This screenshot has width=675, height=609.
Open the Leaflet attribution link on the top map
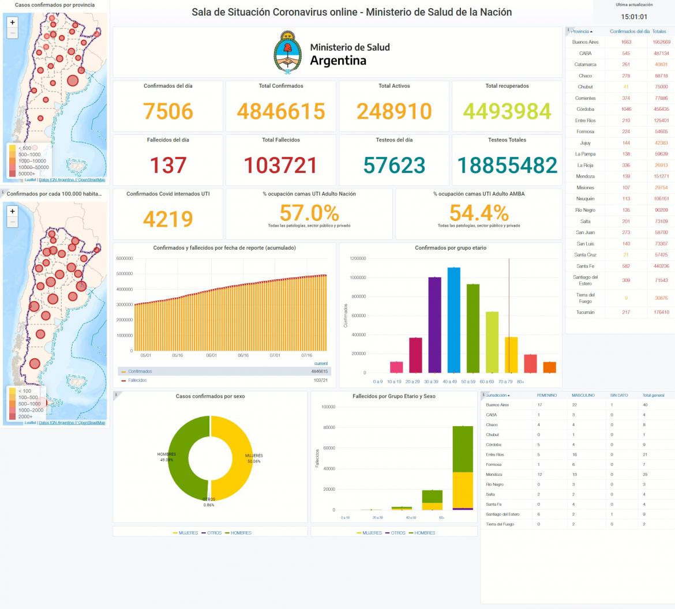tap(30, 180)
